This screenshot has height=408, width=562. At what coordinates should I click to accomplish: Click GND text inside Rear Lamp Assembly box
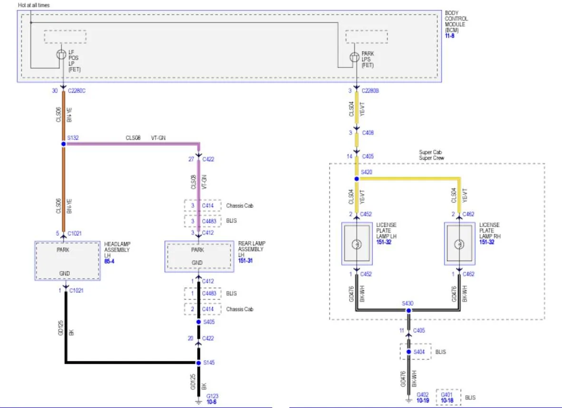tap(197, 263)
